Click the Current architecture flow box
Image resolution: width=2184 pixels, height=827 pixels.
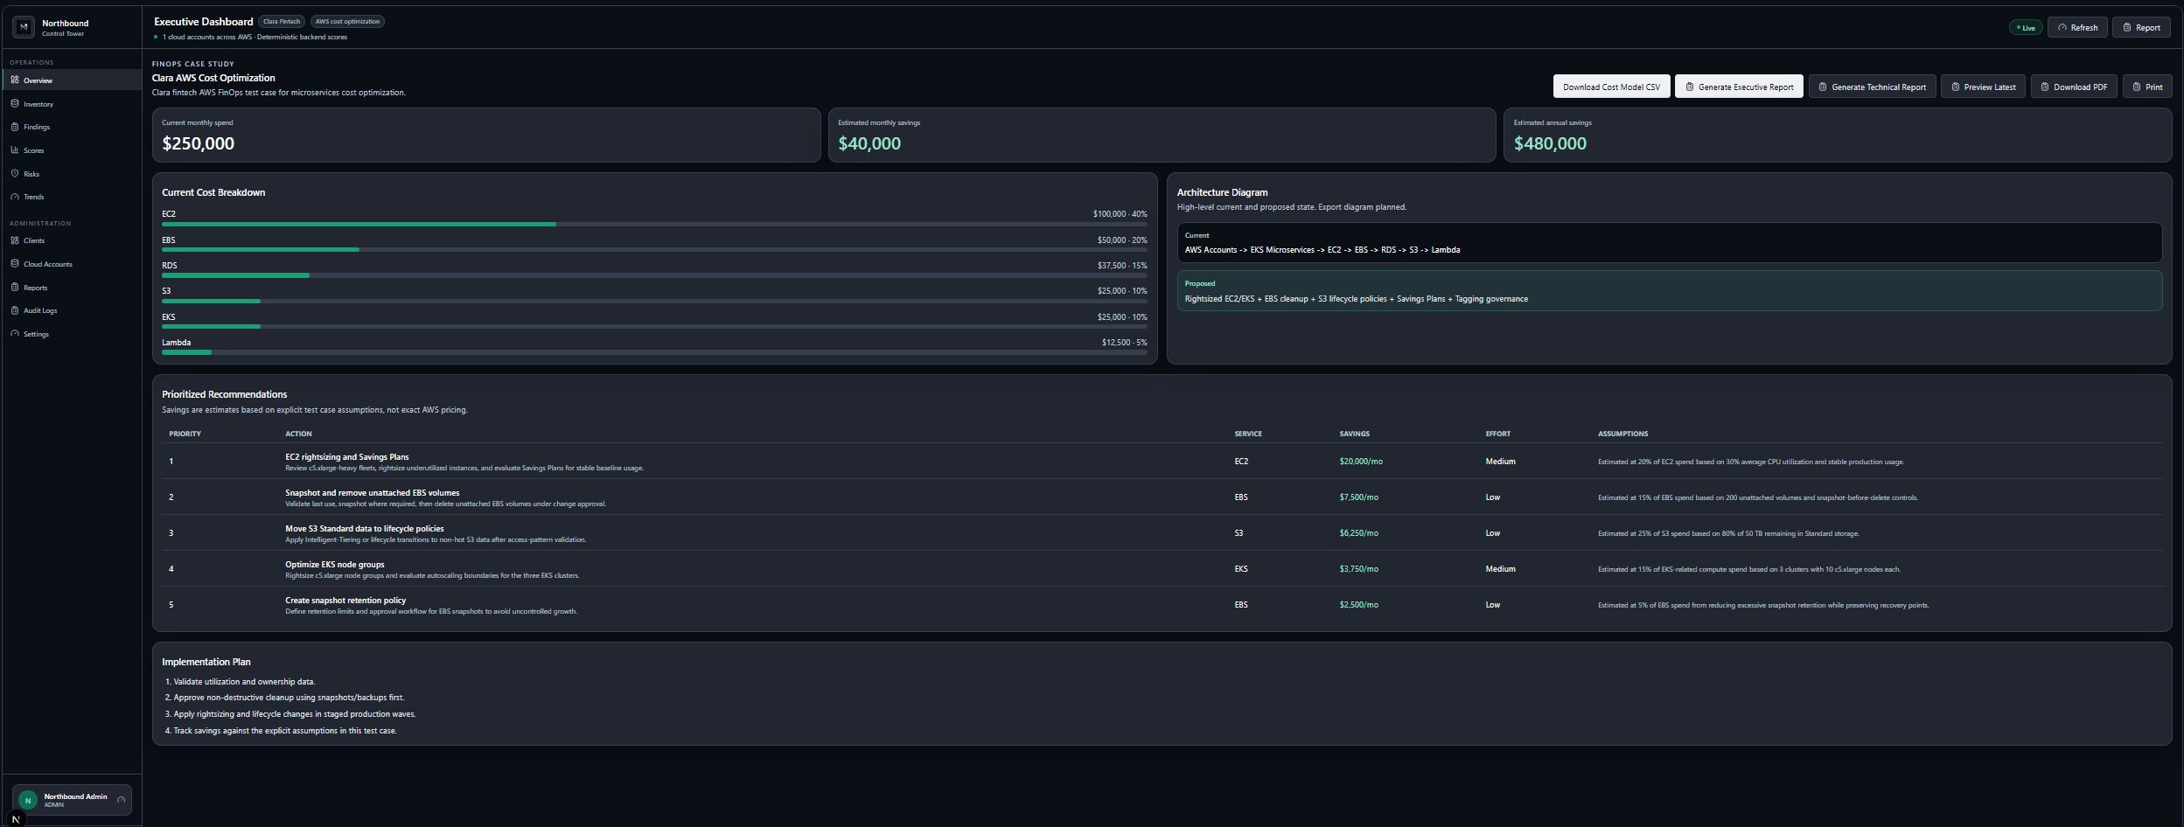tap(1669, 242)
